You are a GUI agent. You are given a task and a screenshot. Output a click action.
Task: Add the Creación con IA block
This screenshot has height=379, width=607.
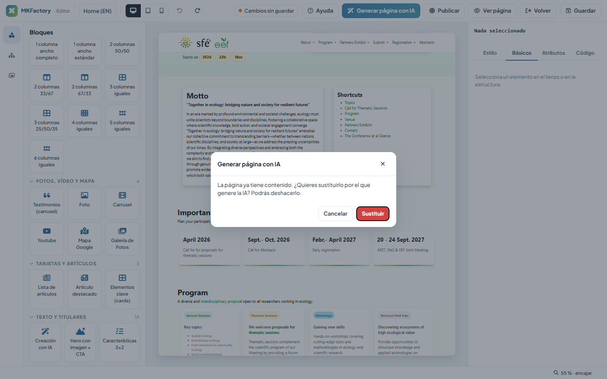coord(46,342)
